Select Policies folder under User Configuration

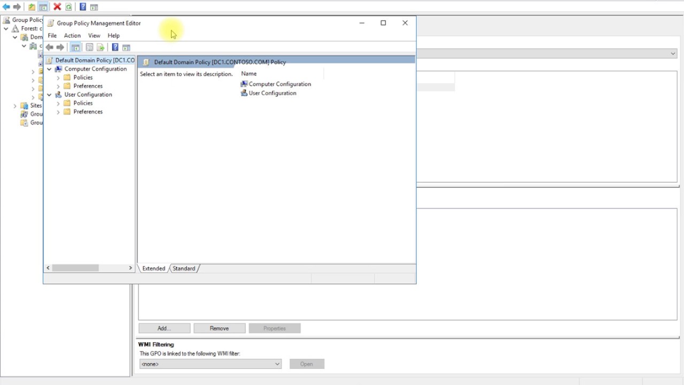pyautogui.click(x=83, y=103)
